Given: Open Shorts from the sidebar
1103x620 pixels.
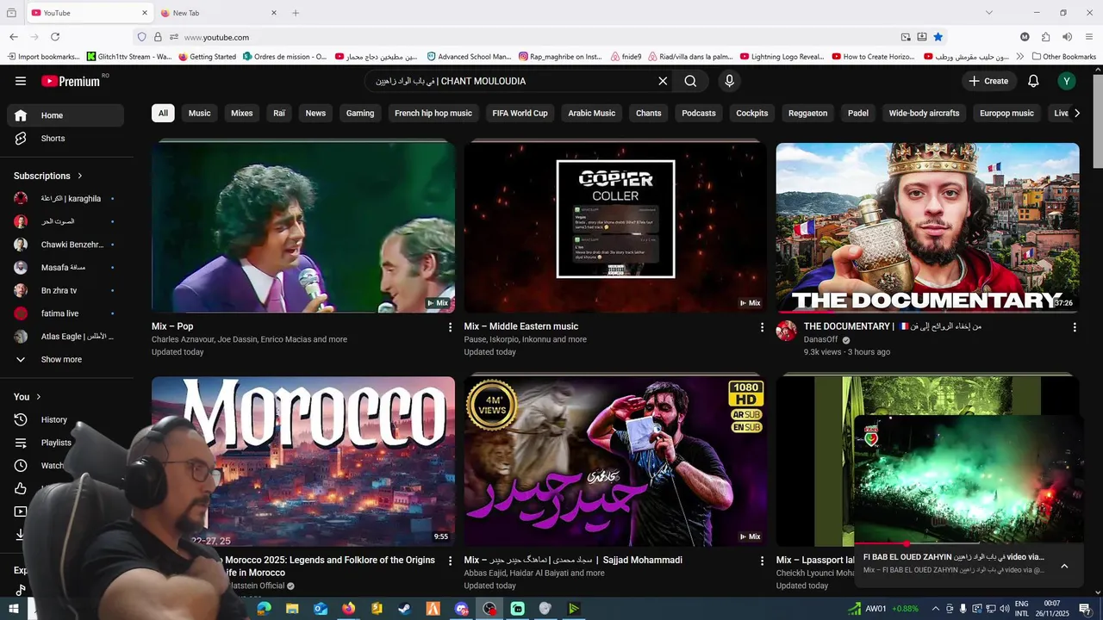Looking at the screenshot, I should click(65, 138).
